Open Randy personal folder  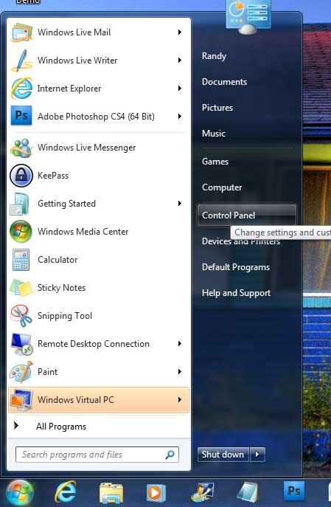[214, 56]
